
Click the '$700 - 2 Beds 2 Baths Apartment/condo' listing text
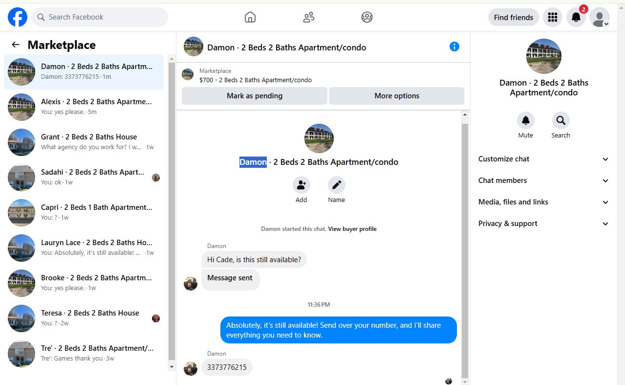(256, 80)
